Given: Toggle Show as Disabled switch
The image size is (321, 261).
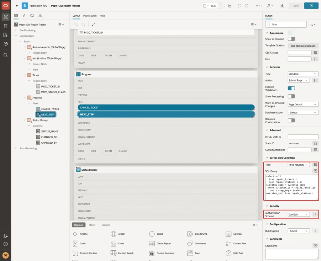Looking at the screenshot, I should tap(291, 39).
